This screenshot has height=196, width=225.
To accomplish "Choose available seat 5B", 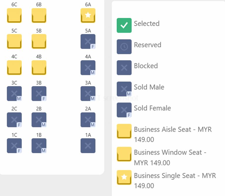I will [39, 41].
